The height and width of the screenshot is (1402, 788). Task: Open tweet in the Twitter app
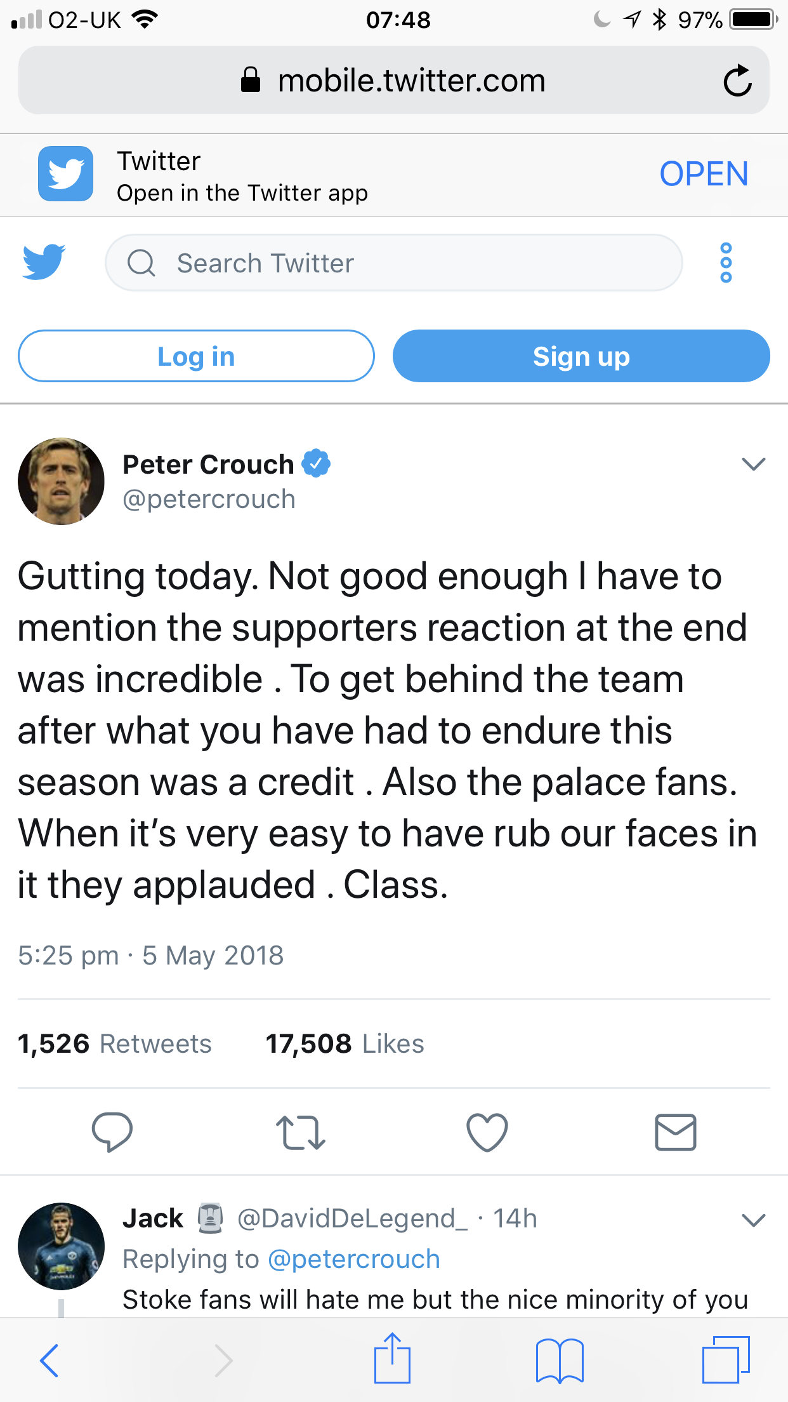(704, 174)
